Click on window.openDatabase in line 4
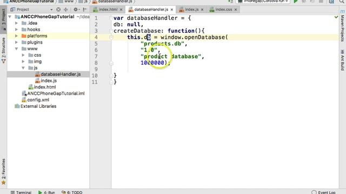346x194 pixels. (x=192, y=37)
